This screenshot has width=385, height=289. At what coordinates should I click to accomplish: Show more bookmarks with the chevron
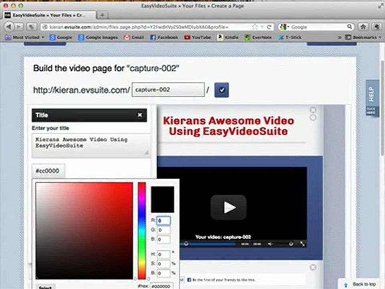339,37
